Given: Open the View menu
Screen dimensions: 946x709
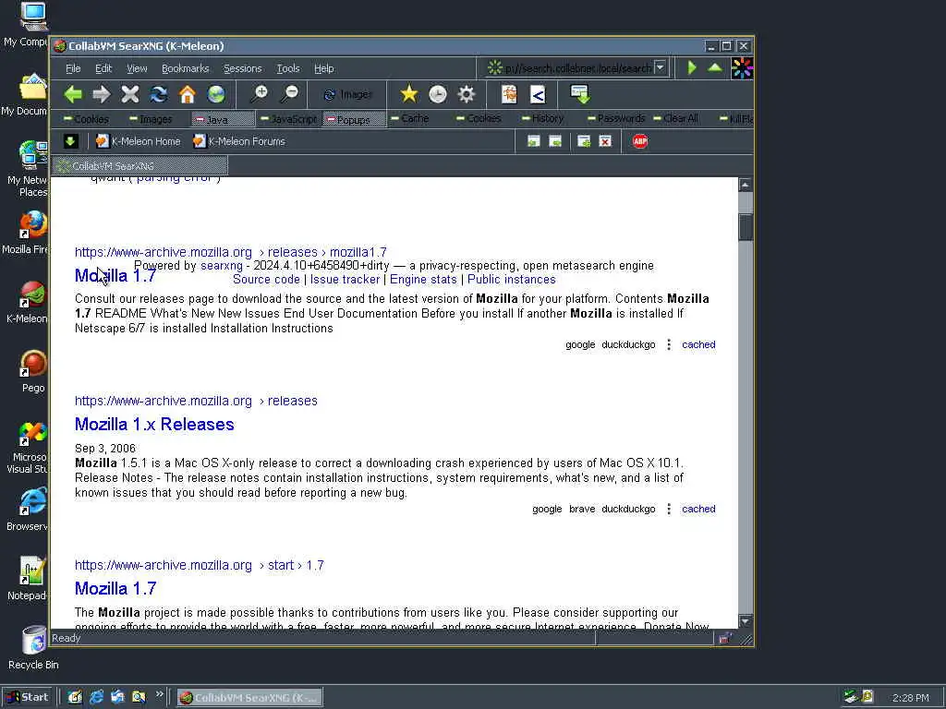Looking at the screenshot, I should [x=137, y=68].
